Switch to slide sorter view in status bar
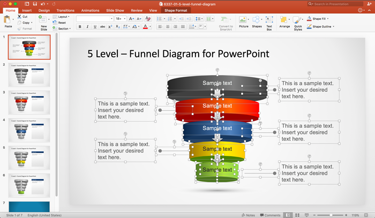Screen dimensions: 375x218 pos(297,215)
